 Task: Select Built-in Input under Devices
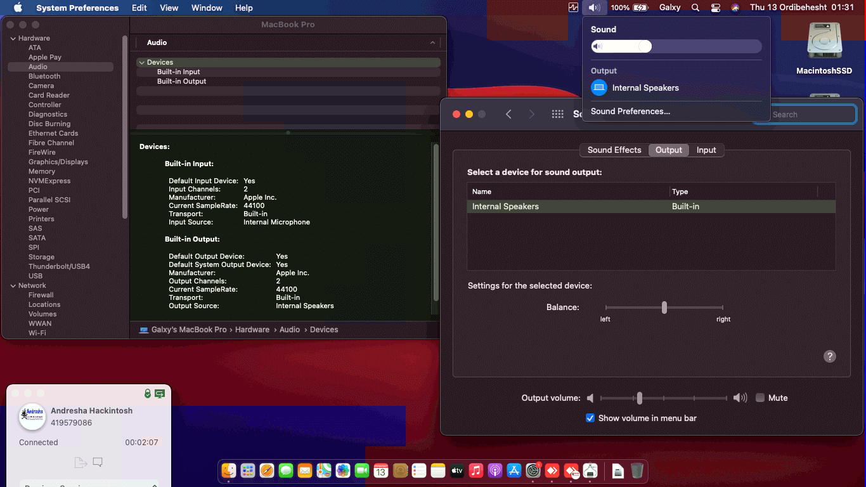(179, 72)
